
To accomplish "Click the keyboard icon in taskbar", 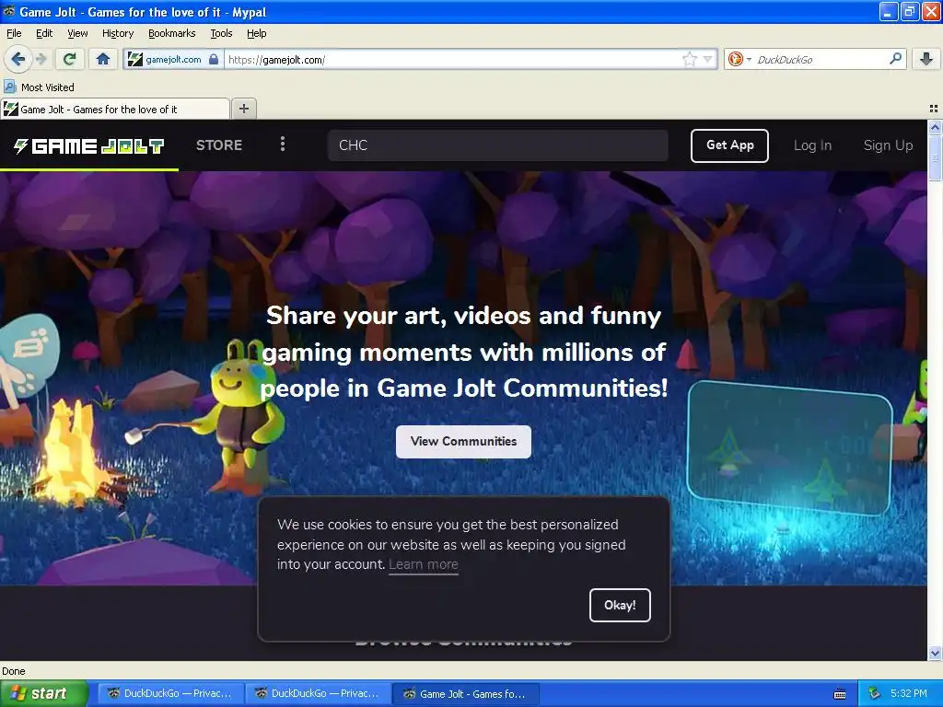I will pyautogui.click(x=840, y=694).
